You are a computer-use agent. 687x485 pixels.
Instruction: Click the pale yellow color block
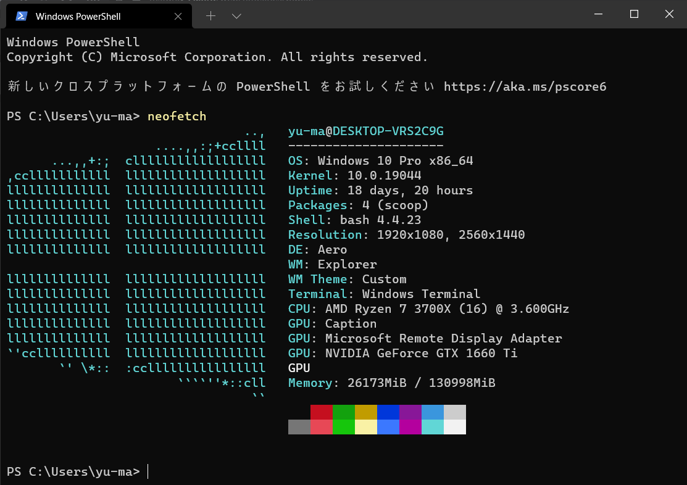pos(366,427)
